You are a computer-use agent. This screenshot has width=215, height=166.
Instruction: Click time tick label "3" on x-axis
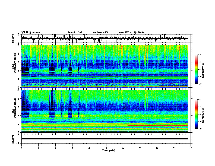[72, 148]
